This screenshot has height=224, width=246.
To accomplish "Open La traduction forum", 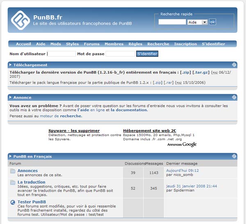I will (x=32, y=182).
